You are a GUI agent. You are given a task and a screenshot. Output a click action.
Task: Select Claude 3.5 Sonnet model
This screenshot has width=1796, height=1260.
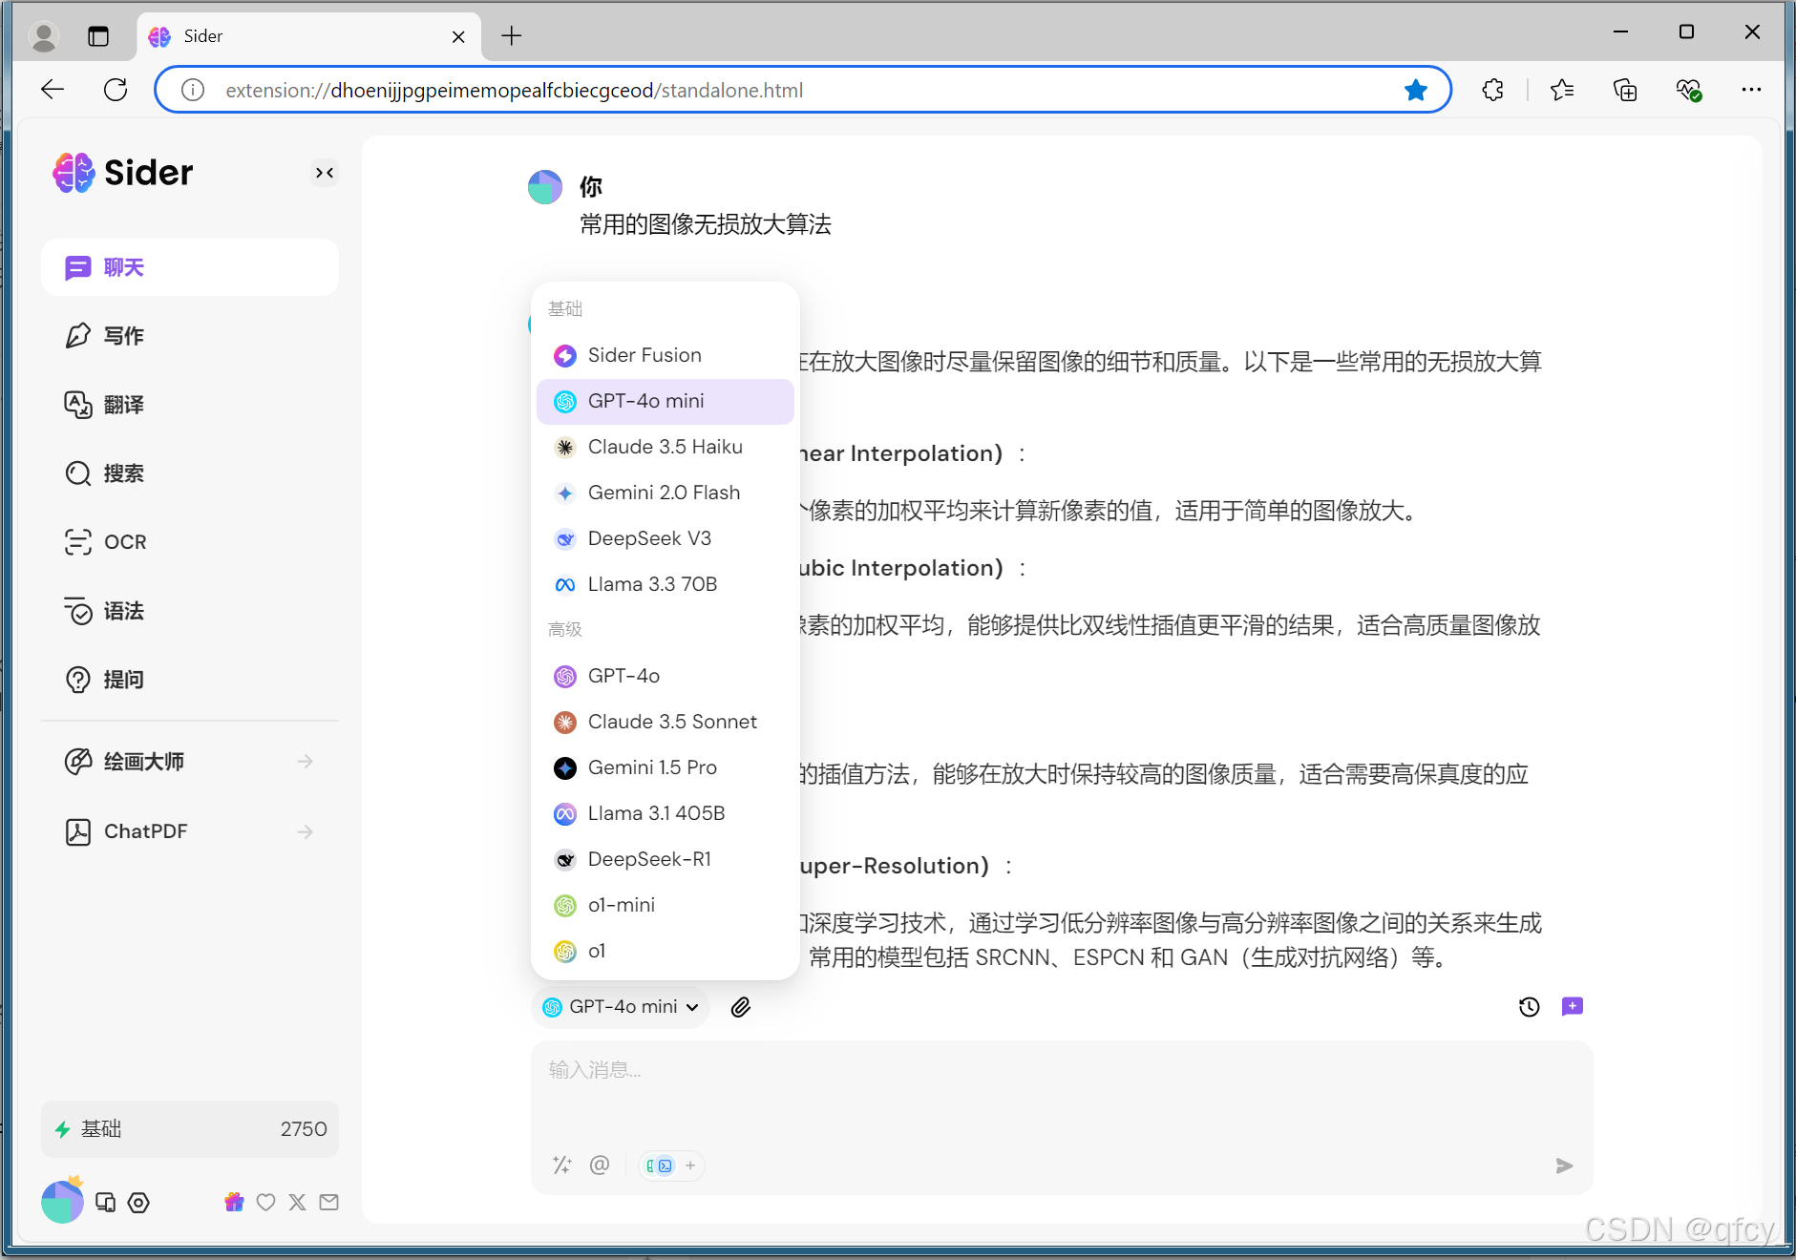(x=666, y=722)
